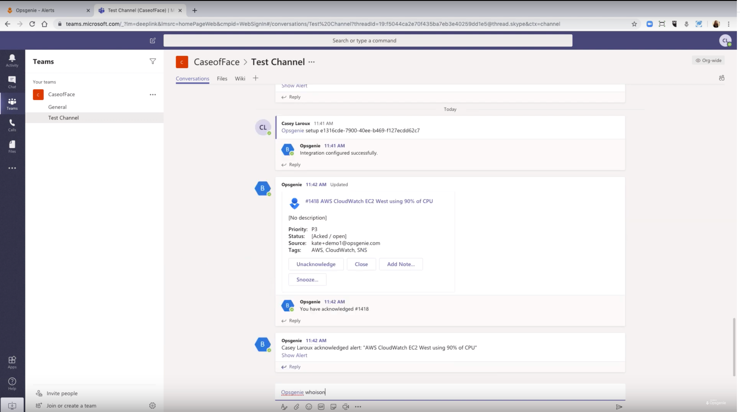Attach a file with paperclip icon
Image resolution: width=740 pixels, height=412 pixels.
[296, 407]
